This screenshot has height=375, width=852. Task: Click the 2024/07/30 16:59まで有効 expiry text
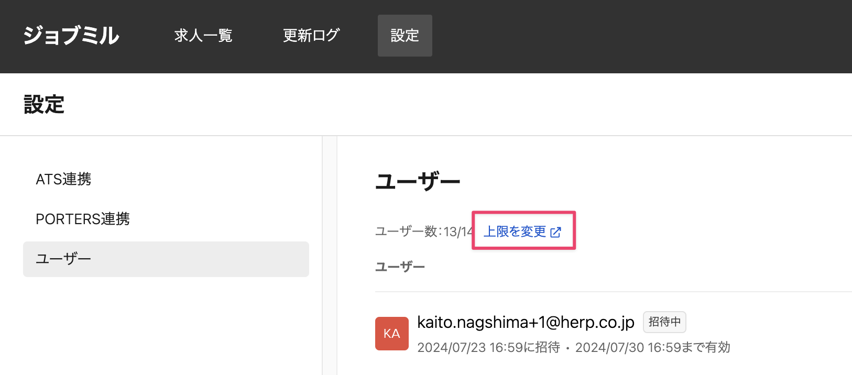click(x=652, y=347)
